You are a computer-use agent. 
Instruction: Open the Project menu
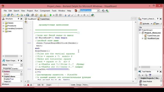click(x=30, y=11)
